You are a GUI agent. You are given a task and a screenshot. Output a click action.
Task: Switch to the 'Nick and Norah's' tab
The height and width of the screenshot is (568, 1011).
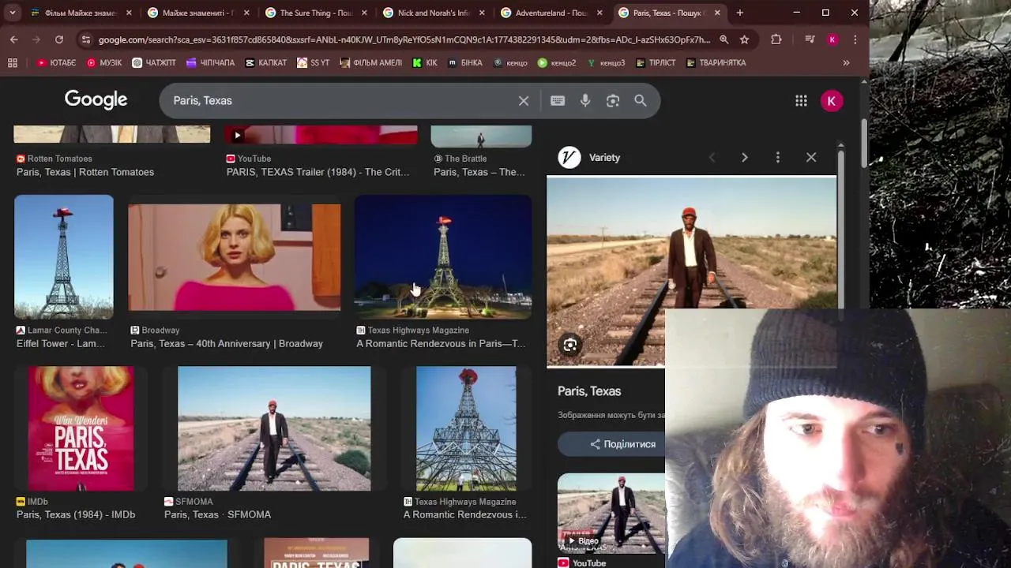[x=435, y=13]
